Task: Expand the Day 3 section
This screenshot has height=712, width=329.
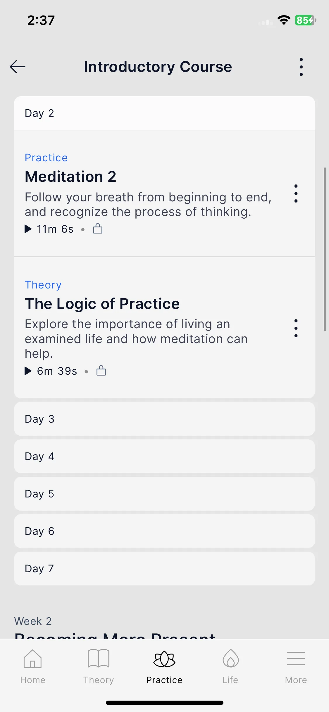Action: 164,419
